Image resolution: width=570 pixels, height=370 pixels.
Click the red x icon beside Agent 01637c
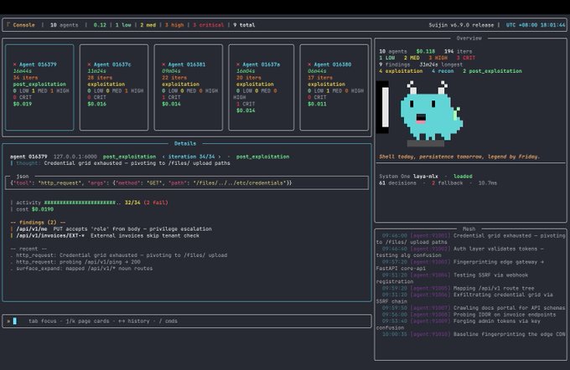[x=89, y=64]
